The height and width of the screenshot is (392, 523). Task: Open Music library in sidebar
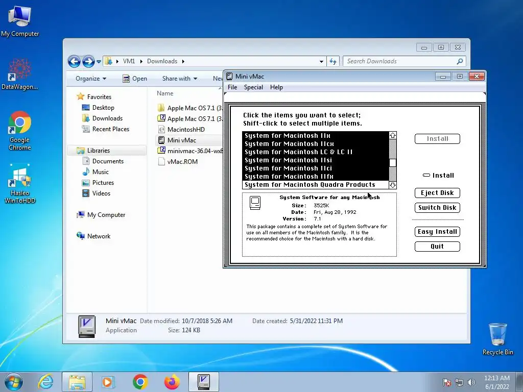(x=96, y=171)
